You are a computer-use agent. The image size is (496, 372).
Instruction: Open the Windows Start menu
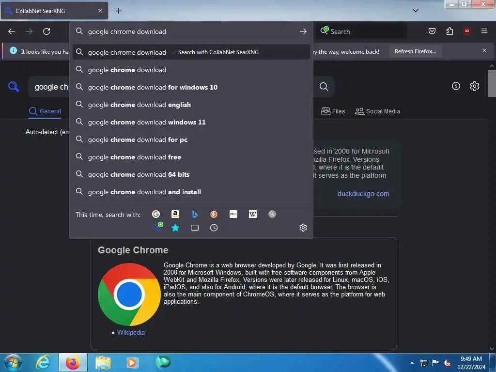13,362
